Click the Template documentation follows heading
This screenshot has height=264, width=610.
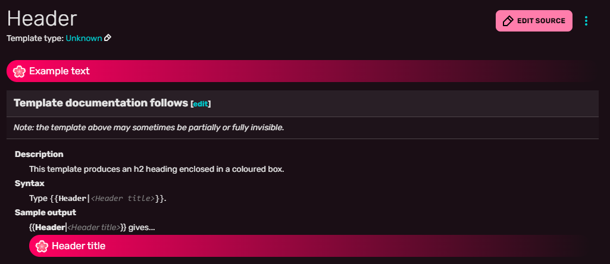click(101, 103)
